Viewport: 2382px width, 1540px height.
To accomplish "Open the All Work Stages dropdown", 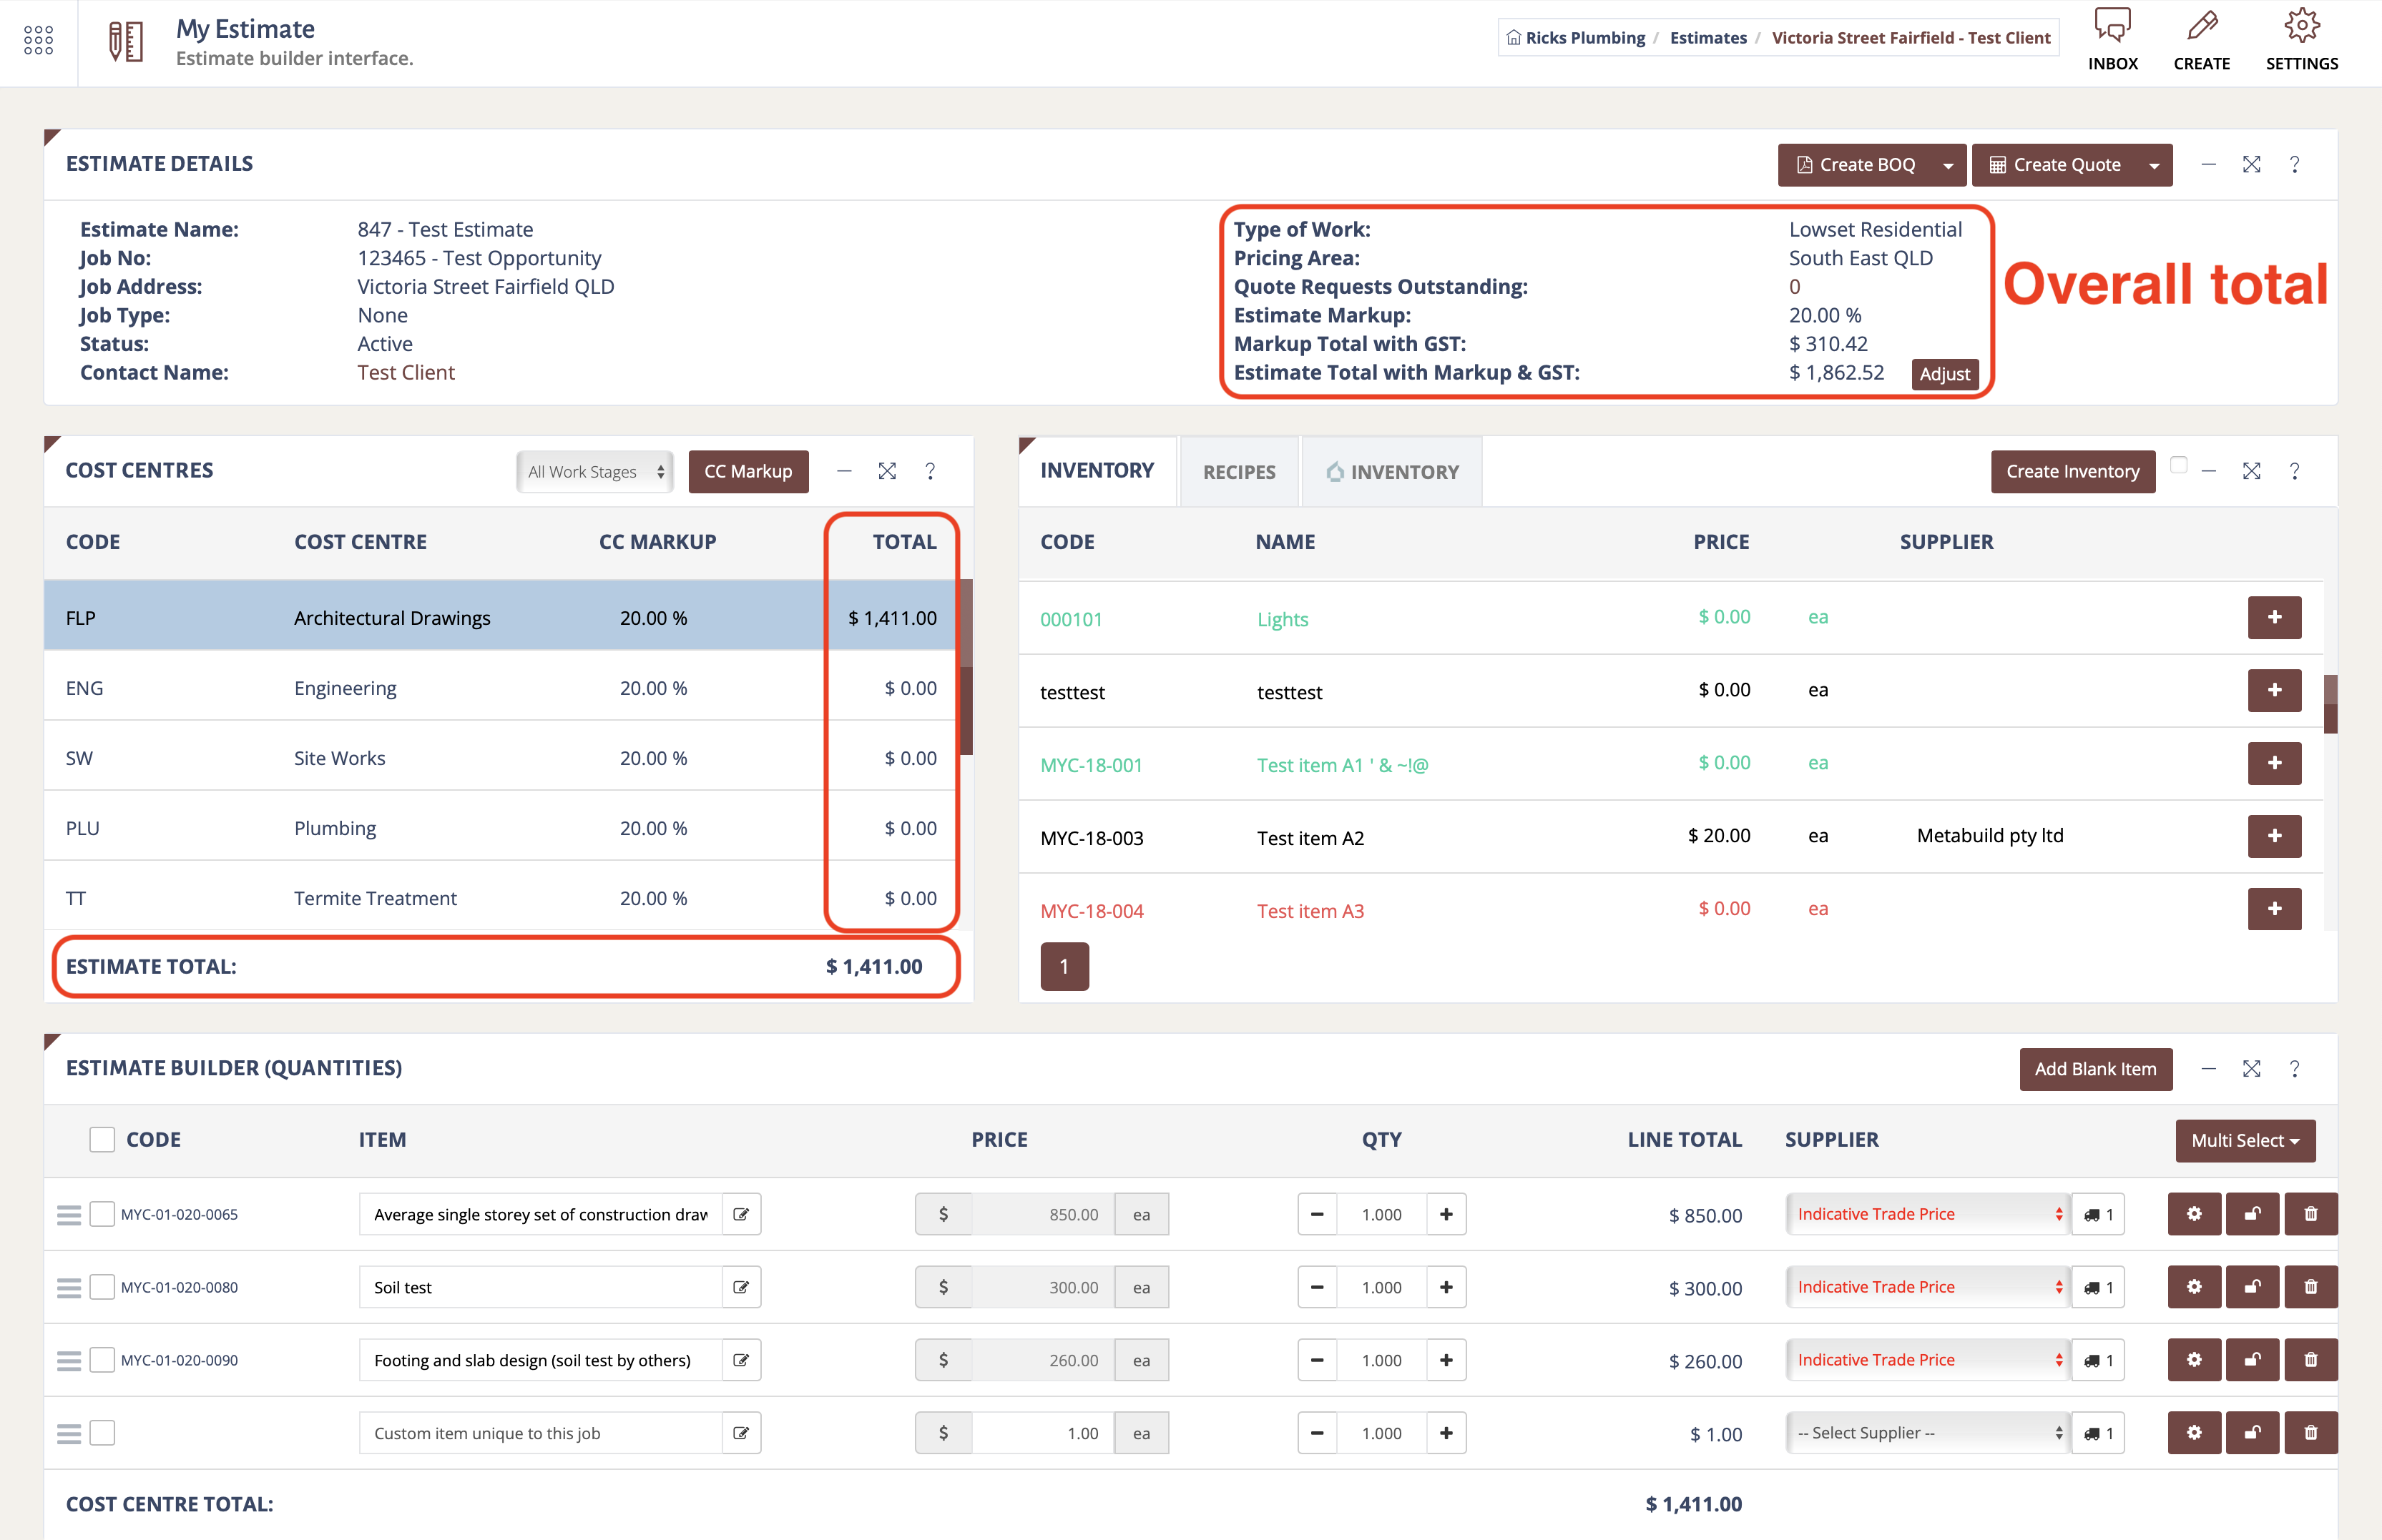I will pos(595,472).
